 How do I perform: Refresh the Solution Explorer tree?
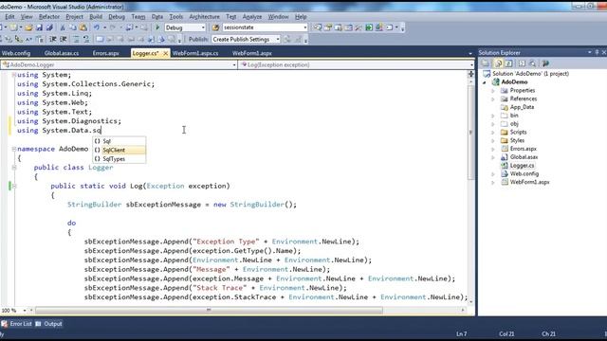pyautogui.click(x=508, y=63)
